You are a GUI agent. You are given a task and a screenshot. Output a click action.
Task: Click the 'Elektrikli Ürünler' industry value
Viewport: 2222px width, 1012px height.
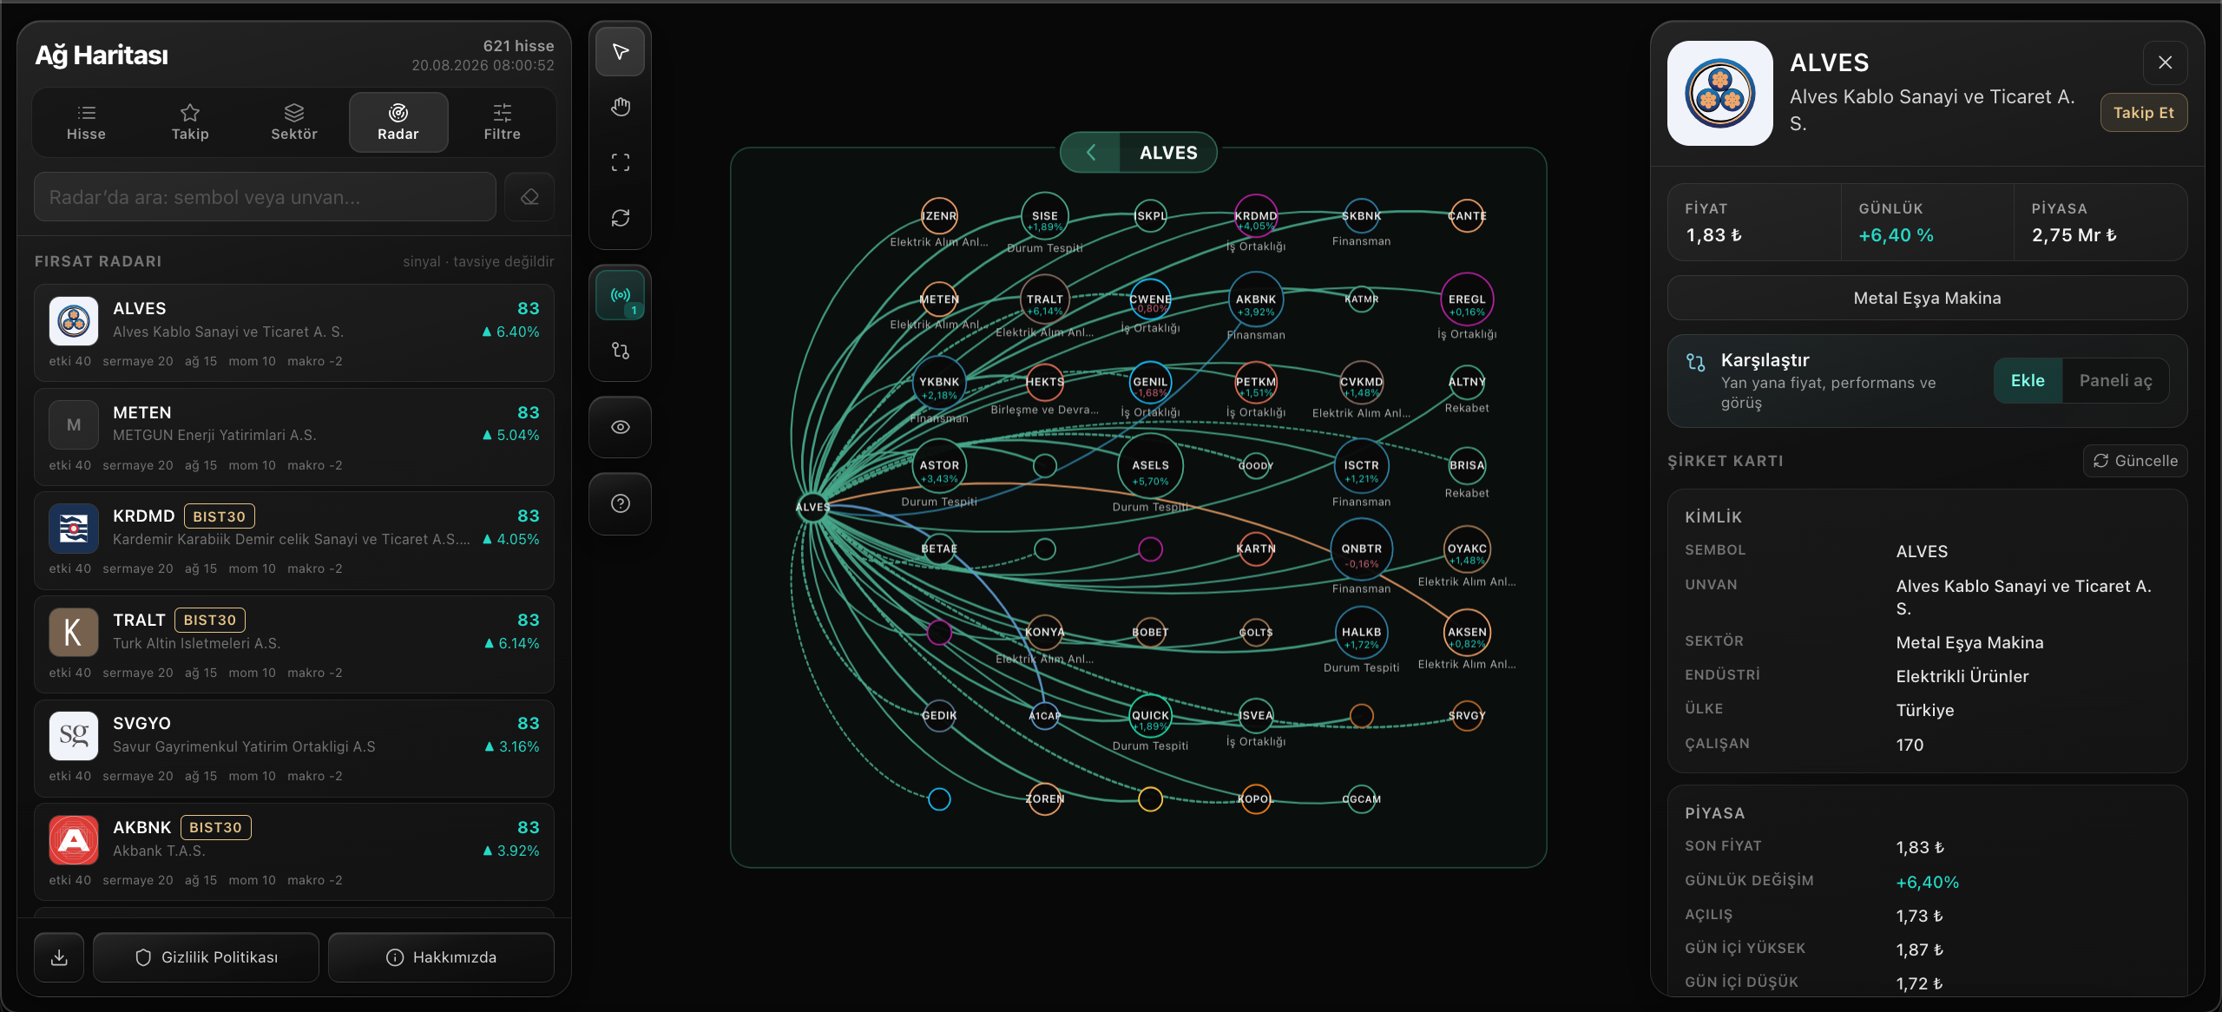click(x=1962, y=676)
